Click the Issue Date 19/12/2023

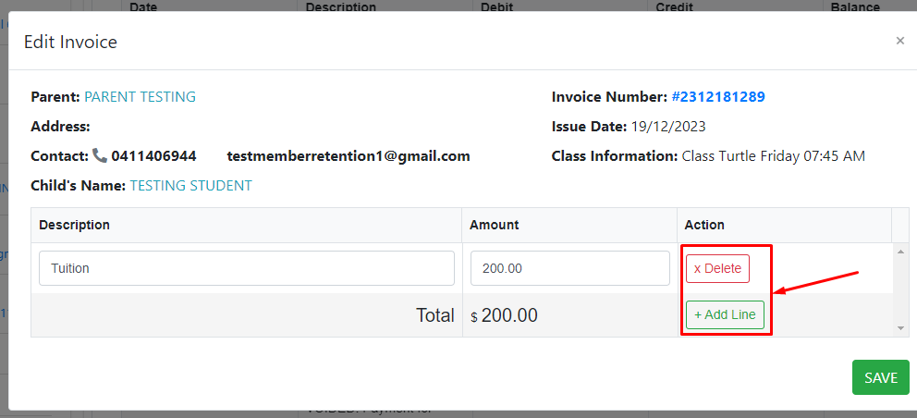coord(667,127)
